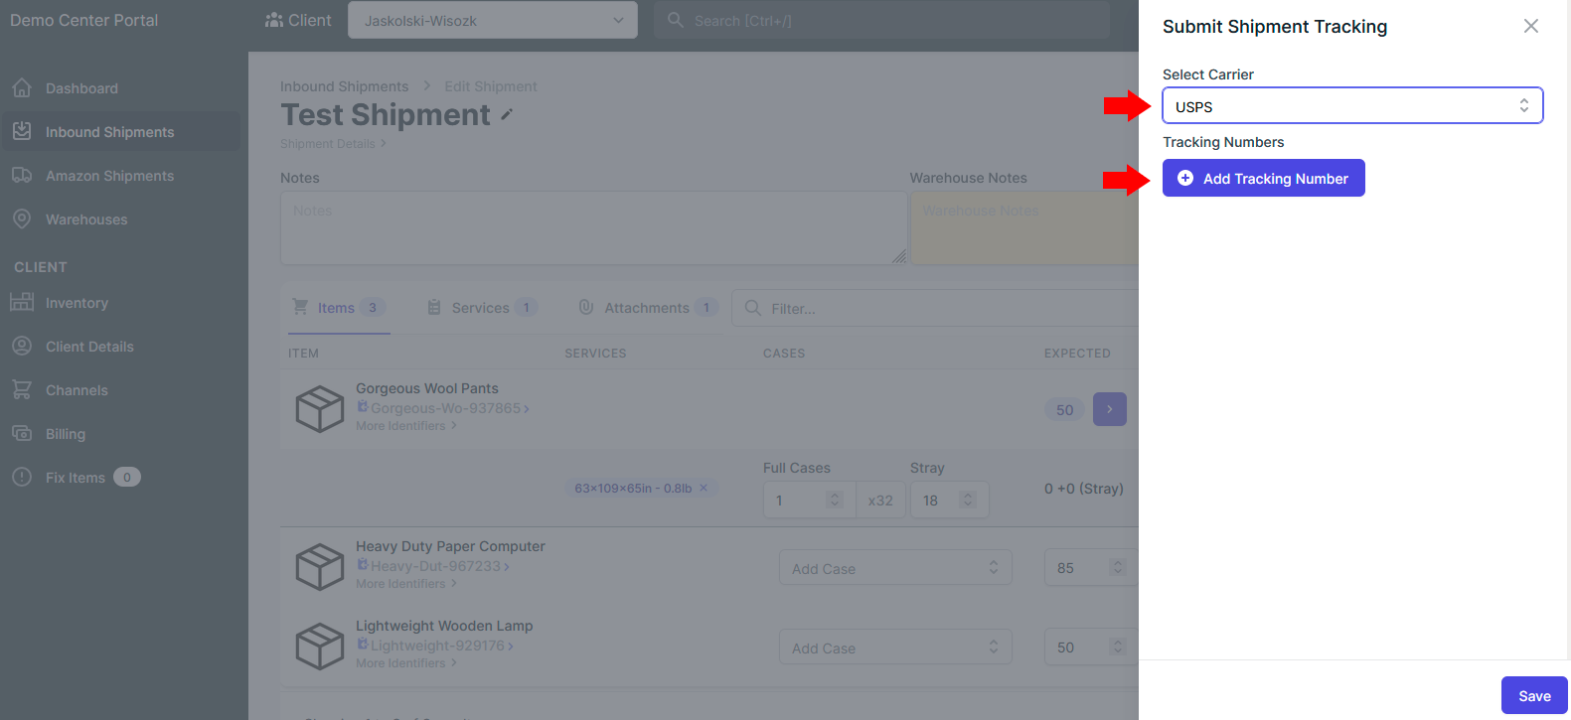Click the Gorgeous Wool Pants item name
The height and width of the screenshot is (720, 1571).
pyautogui.click(x=427, y=388)
